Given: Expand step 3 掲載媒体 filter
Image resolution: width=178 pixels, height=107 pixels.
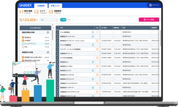Looking at the screenshot, I should click(x=55, y=12).
